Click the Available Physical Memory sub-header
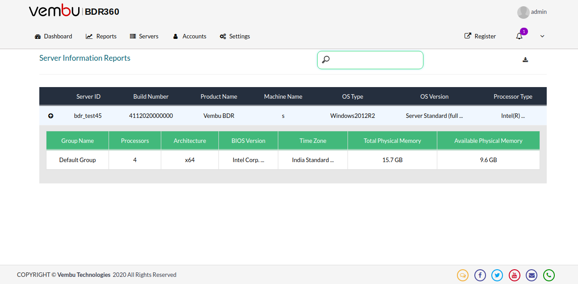The width and height of the screenshot is (578, 284). tap(488, 141)
